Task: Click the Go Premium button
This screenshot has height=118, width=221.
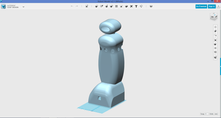Action: [201, 6]
